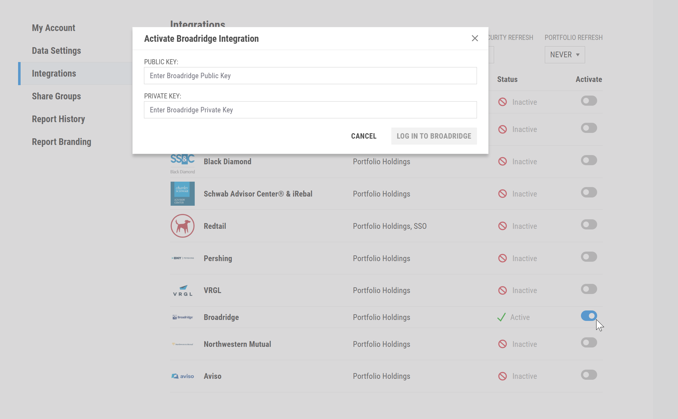Click the Northwestern Mutual logo
678x419 pixels.
pyautogui.click(x=183, y=344)
